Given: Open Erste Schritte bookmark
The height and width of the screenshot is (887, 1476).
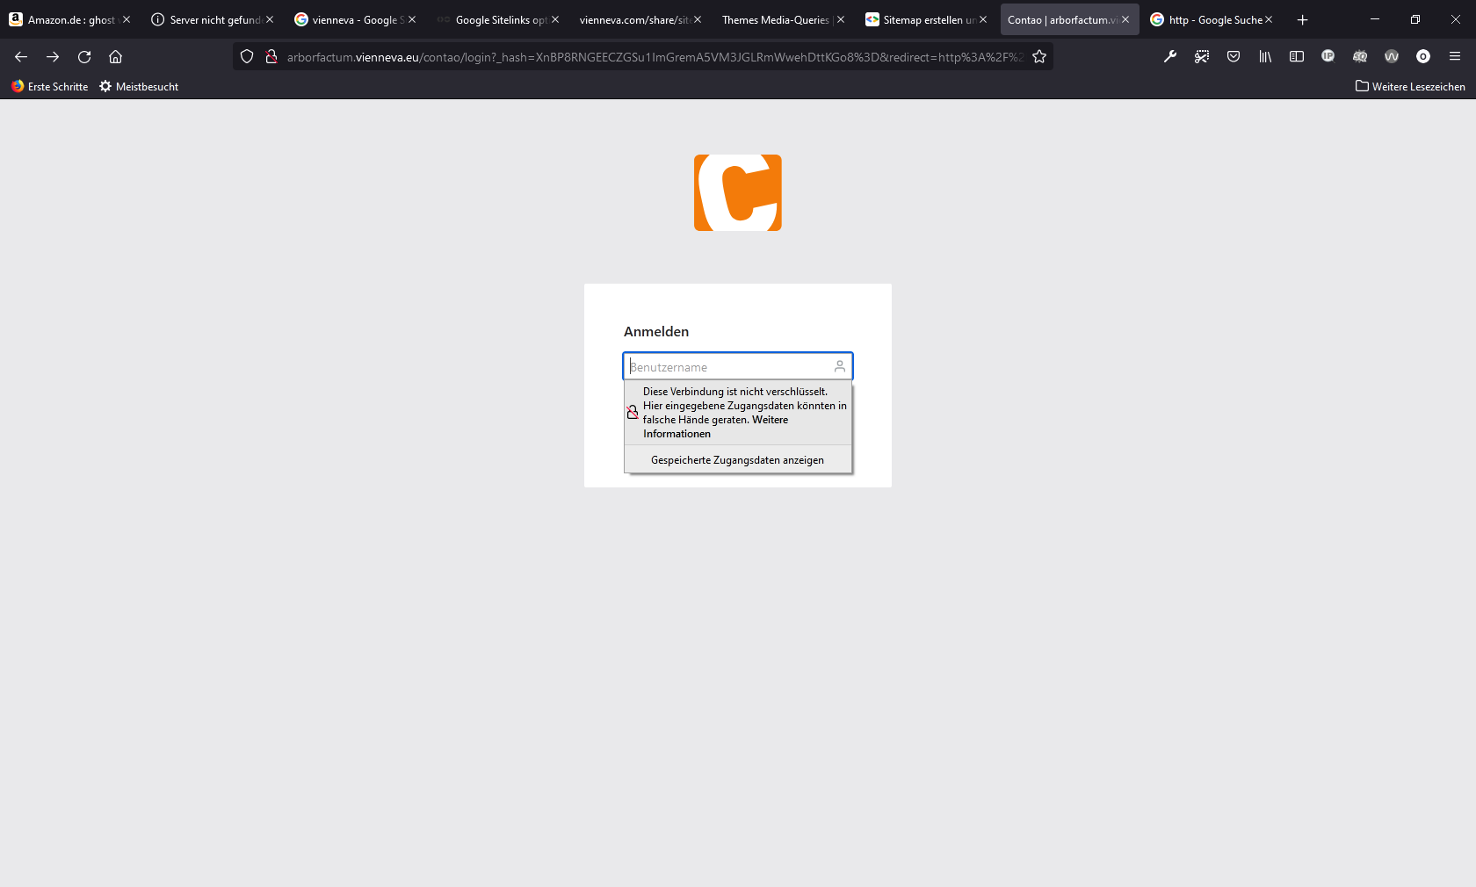Looking at the screenshot, I should point(49,86).
